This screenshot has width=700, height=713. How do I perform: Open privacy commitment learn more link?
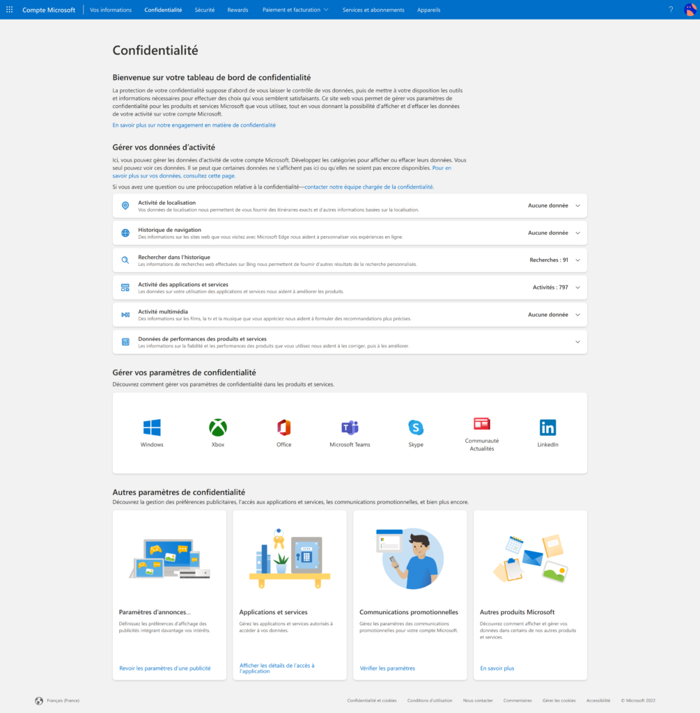(194, 125)
